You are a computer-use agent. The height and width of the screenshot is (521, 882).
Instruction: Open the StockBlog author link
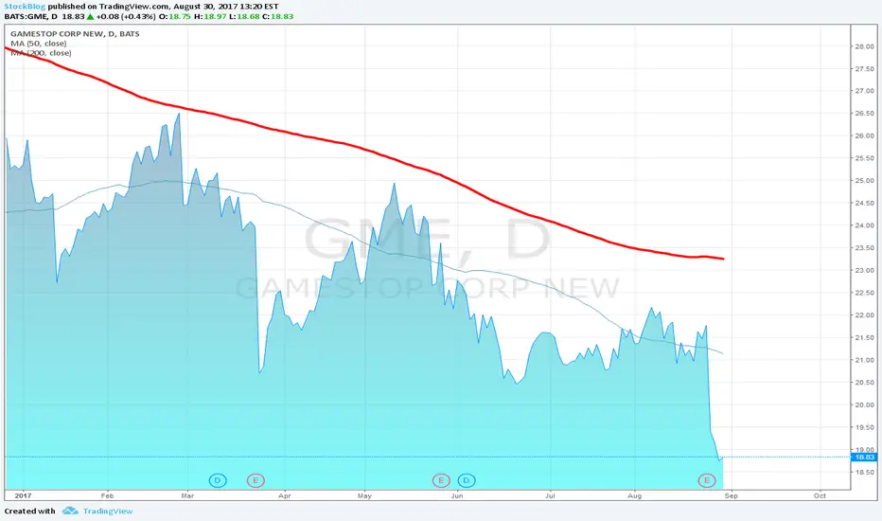point(25,7)
